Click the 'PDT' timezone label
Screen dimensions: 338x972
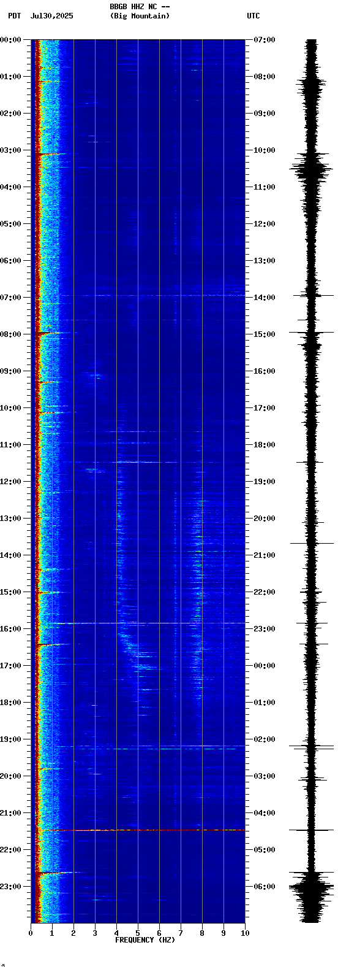click(14, 16)
